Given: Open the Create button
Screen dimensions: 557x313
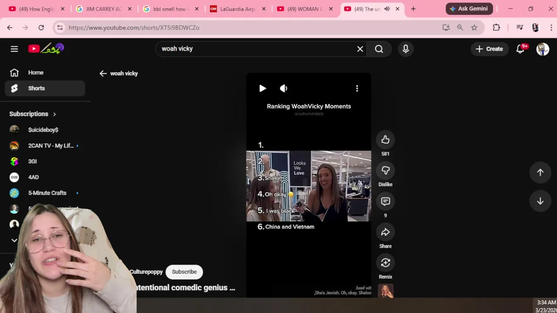Looking at the screenshot, I should (489, 49).
